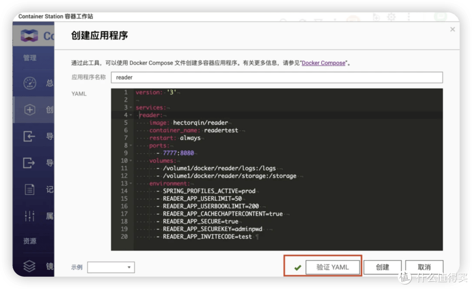Click the version: '3' line in editor
Screen dimensions: 472x289
(x=156, y=92)
